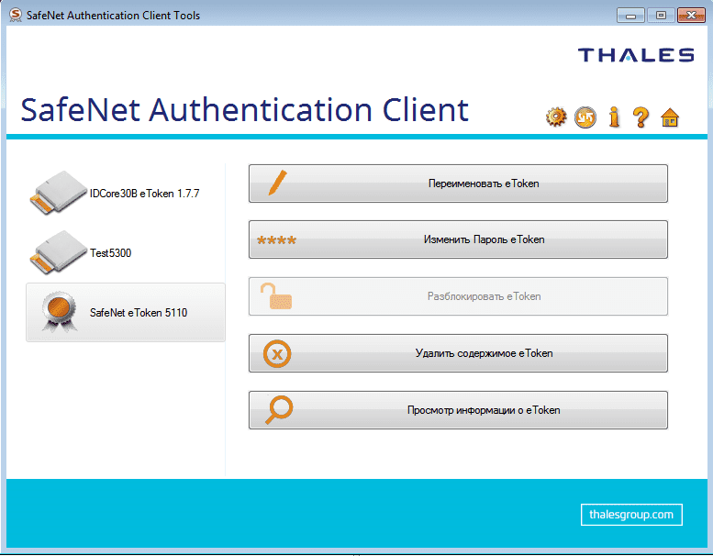Open the About info icon

614,117
